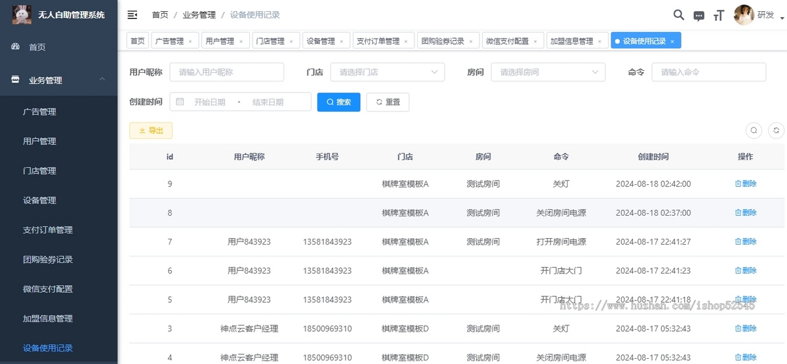
Task: Focus the 用户昵称 input field
Action: pos(227,72)
